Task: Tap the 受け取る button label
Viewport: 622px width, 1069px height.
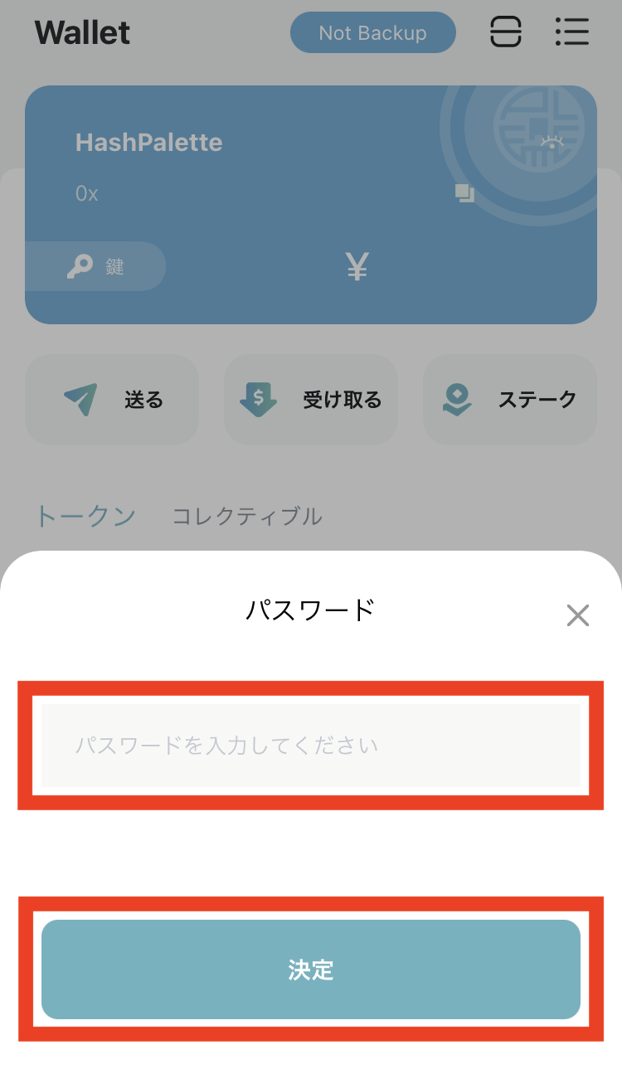Action: coord(343,400)
